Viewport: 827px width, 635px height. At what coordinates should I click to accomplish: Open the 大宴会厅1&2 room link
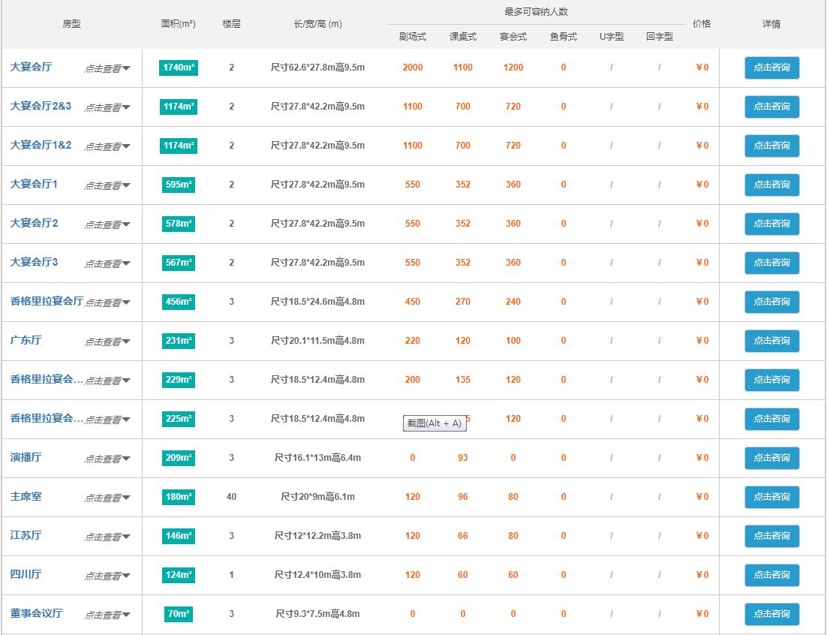(41, 145)
